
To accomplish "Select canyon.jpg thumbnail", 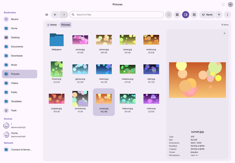I will (104, 40).
